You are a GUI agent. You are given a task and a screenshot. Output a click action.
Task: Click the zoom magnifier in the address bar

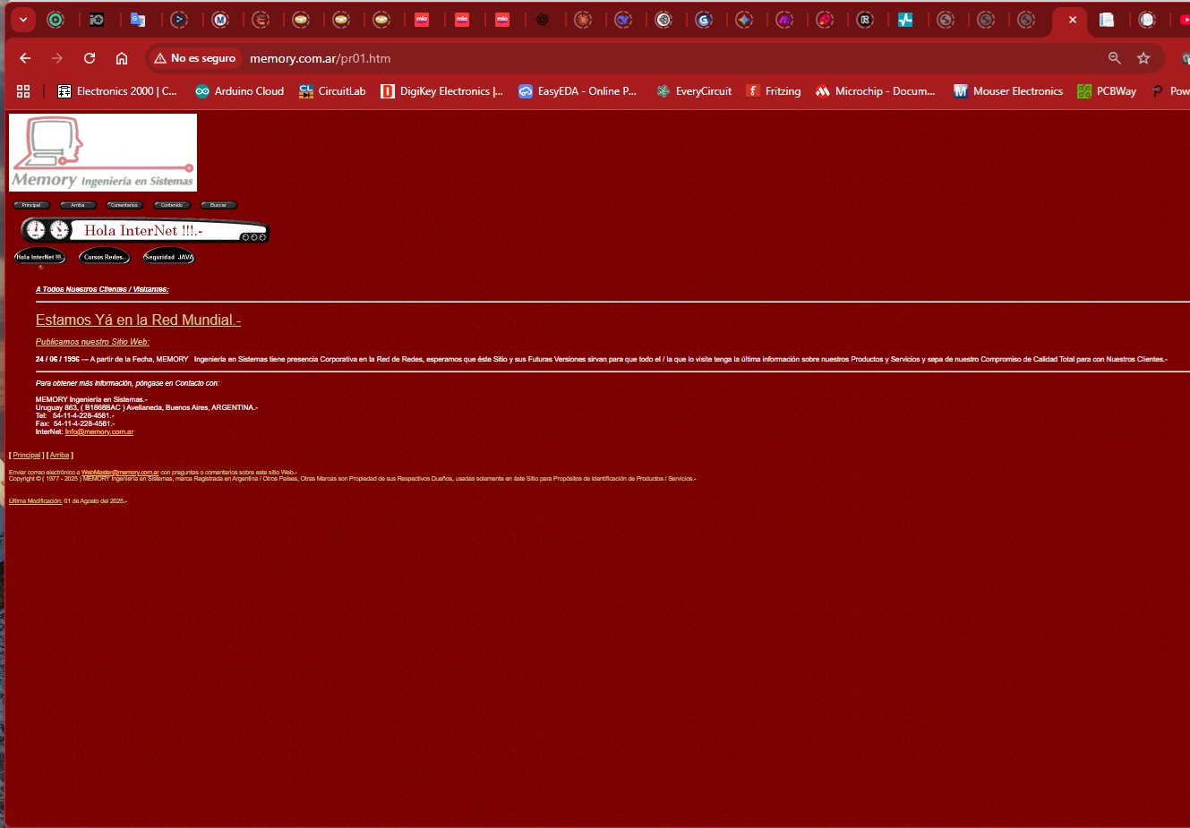coord(1114,57)
